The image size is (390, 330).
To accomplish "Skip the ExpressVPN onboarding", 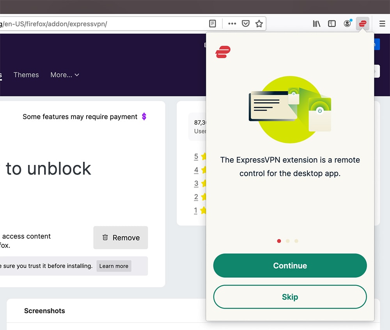I will (x=290, y=297).
